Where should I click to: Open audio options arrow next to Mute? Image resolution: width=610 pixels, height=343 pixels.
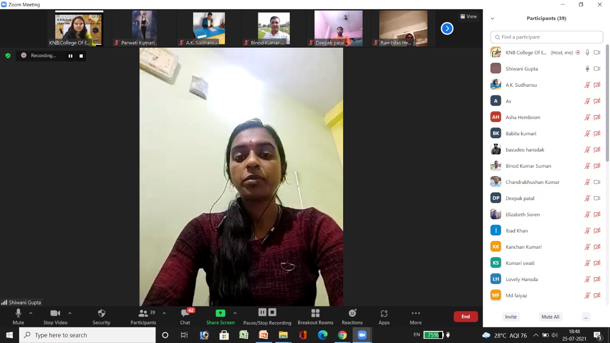[31, 313]
